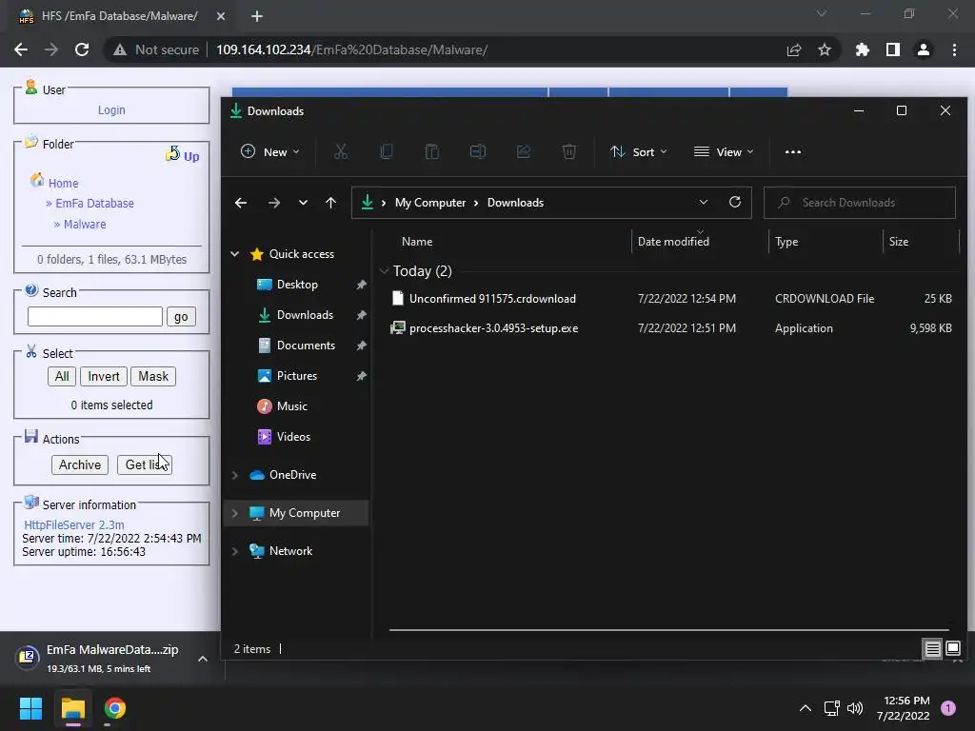This screenshot has height=731, width=975.
Task: Open Home link in HFS folder tree
Action: 63,184
